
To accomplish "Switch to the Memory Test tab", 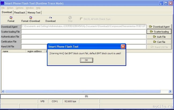I will tap(34, 13).
